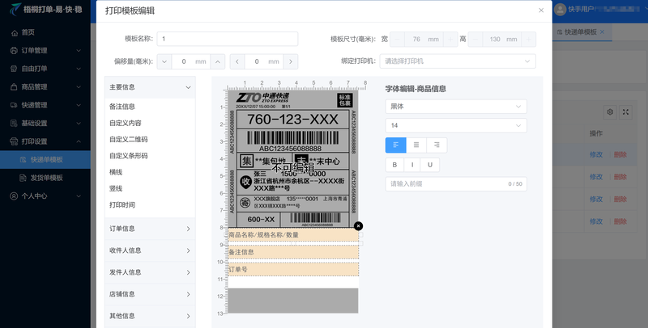Toggle underline with the U button

[x=430, y=165]
